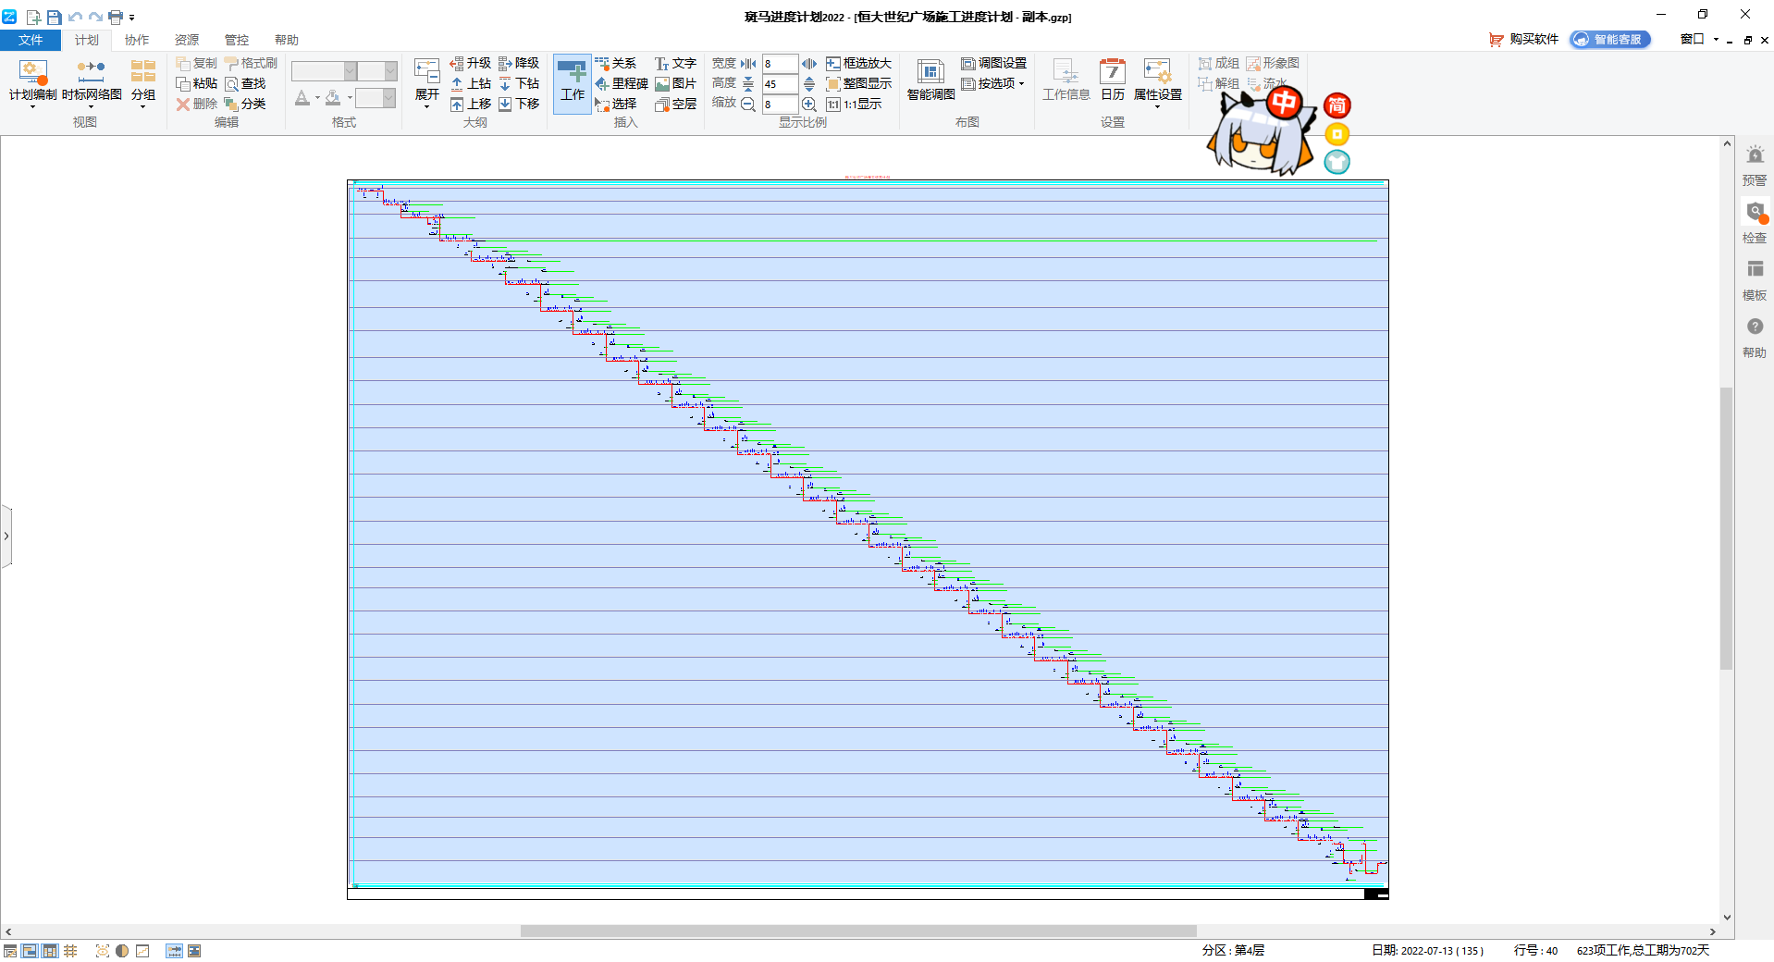The image size is (1774, 962).
Task: Open the 预警 warning side panel
Action: click(x=1755, y=165)
